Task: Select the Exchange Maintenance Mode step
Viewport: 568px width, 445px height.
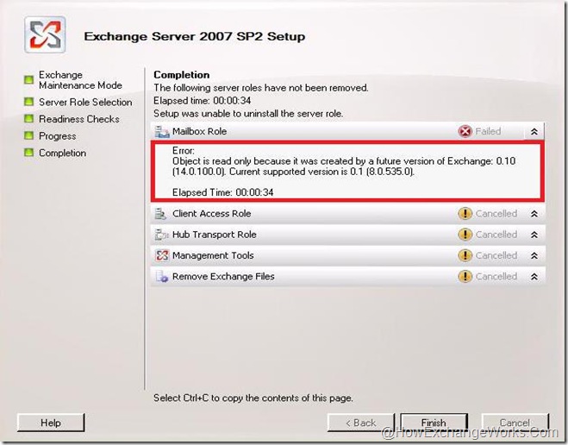Action: pyautogui.click(x=80, y=80)
